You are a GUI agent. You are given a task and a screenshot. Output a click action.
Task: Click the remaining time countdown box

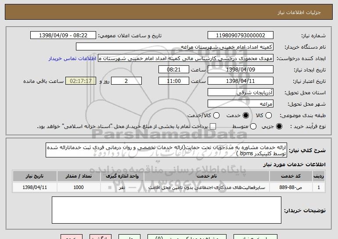pyautogui.click(x=80, y=81)
